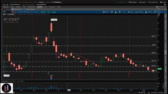The width and height of the screenshot is (168, 94).
Task: Open Chat Rooms
Action: coord(153,2)
